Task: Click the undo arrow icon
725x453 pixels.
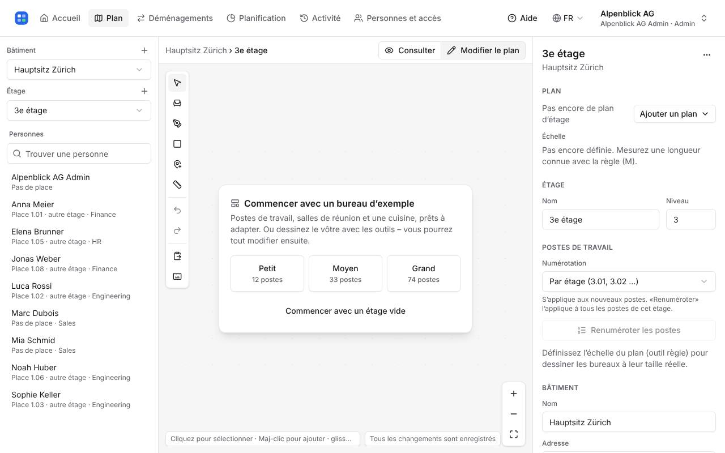Action: click(x=177, y=210)
